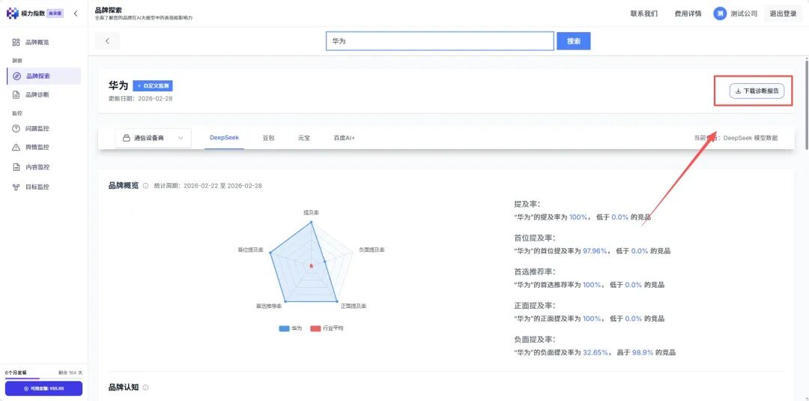
Task: Click the 首位提及率 radar axis label
Action: (x=251, y=250)
